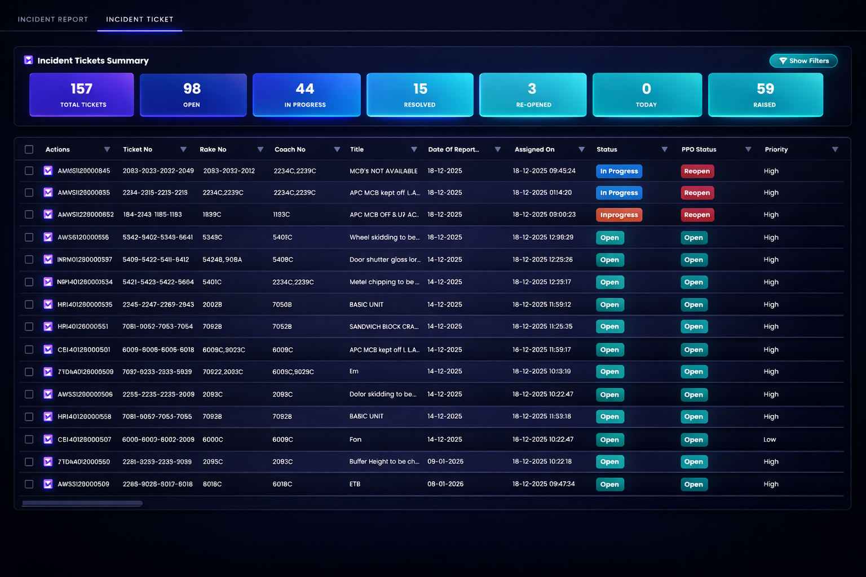
Task: Select the checkbox for ticket CEI40128000507
Action: pyautogui.click(x=29, y=440)
